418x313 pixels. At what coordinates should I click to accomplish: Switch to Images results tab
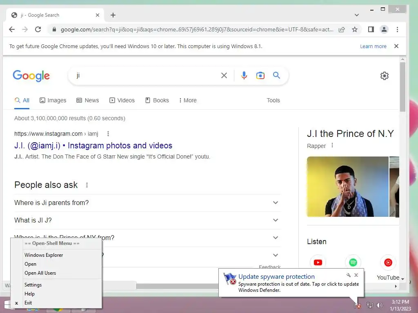[x=53, y=100]
